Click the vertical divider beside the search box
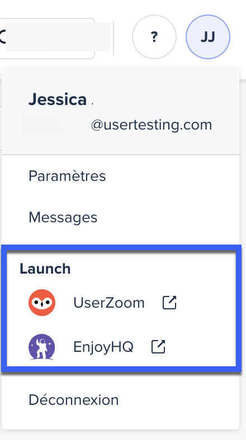This screenshot has height=440, width=246. [x=113, y=37]
